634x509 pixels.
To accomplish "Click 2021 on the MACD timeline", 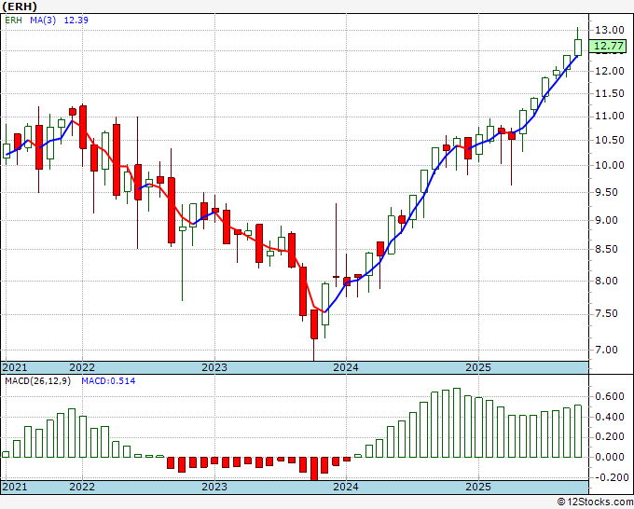I will coord(15,487).
